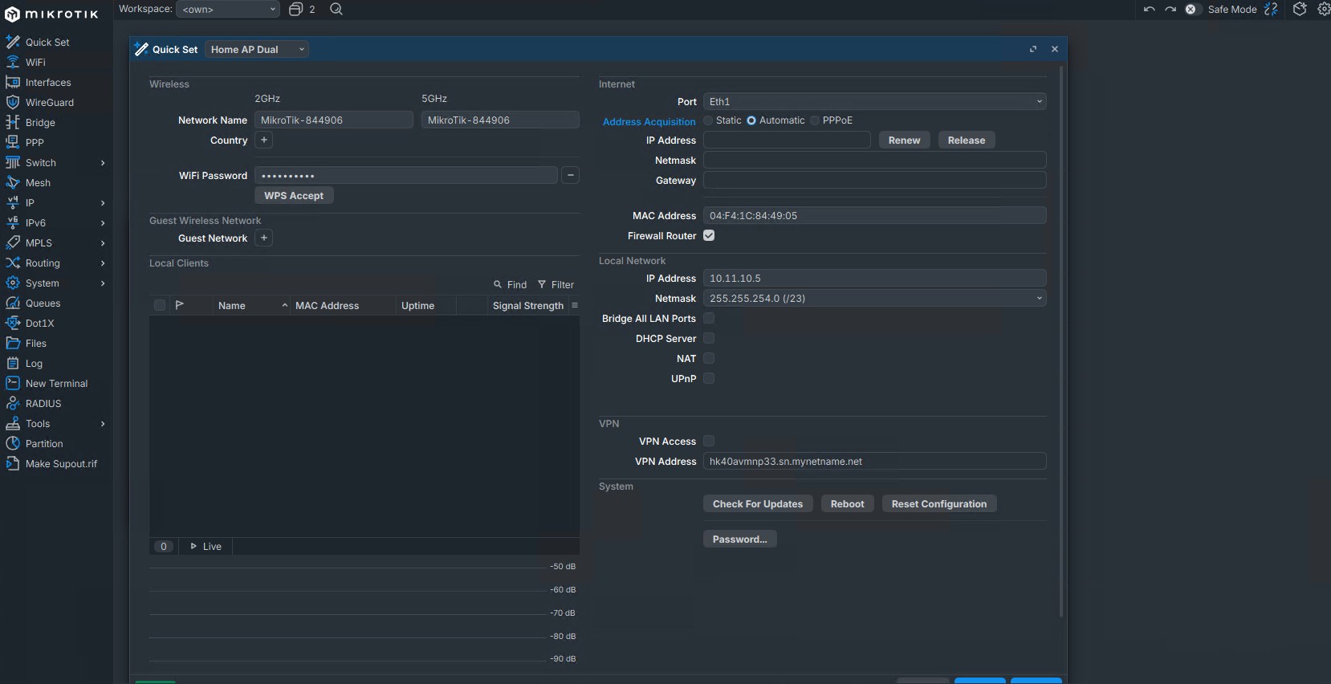
Task: Open the column menu icon beside Signal Strength
Action: click(575, 305)
